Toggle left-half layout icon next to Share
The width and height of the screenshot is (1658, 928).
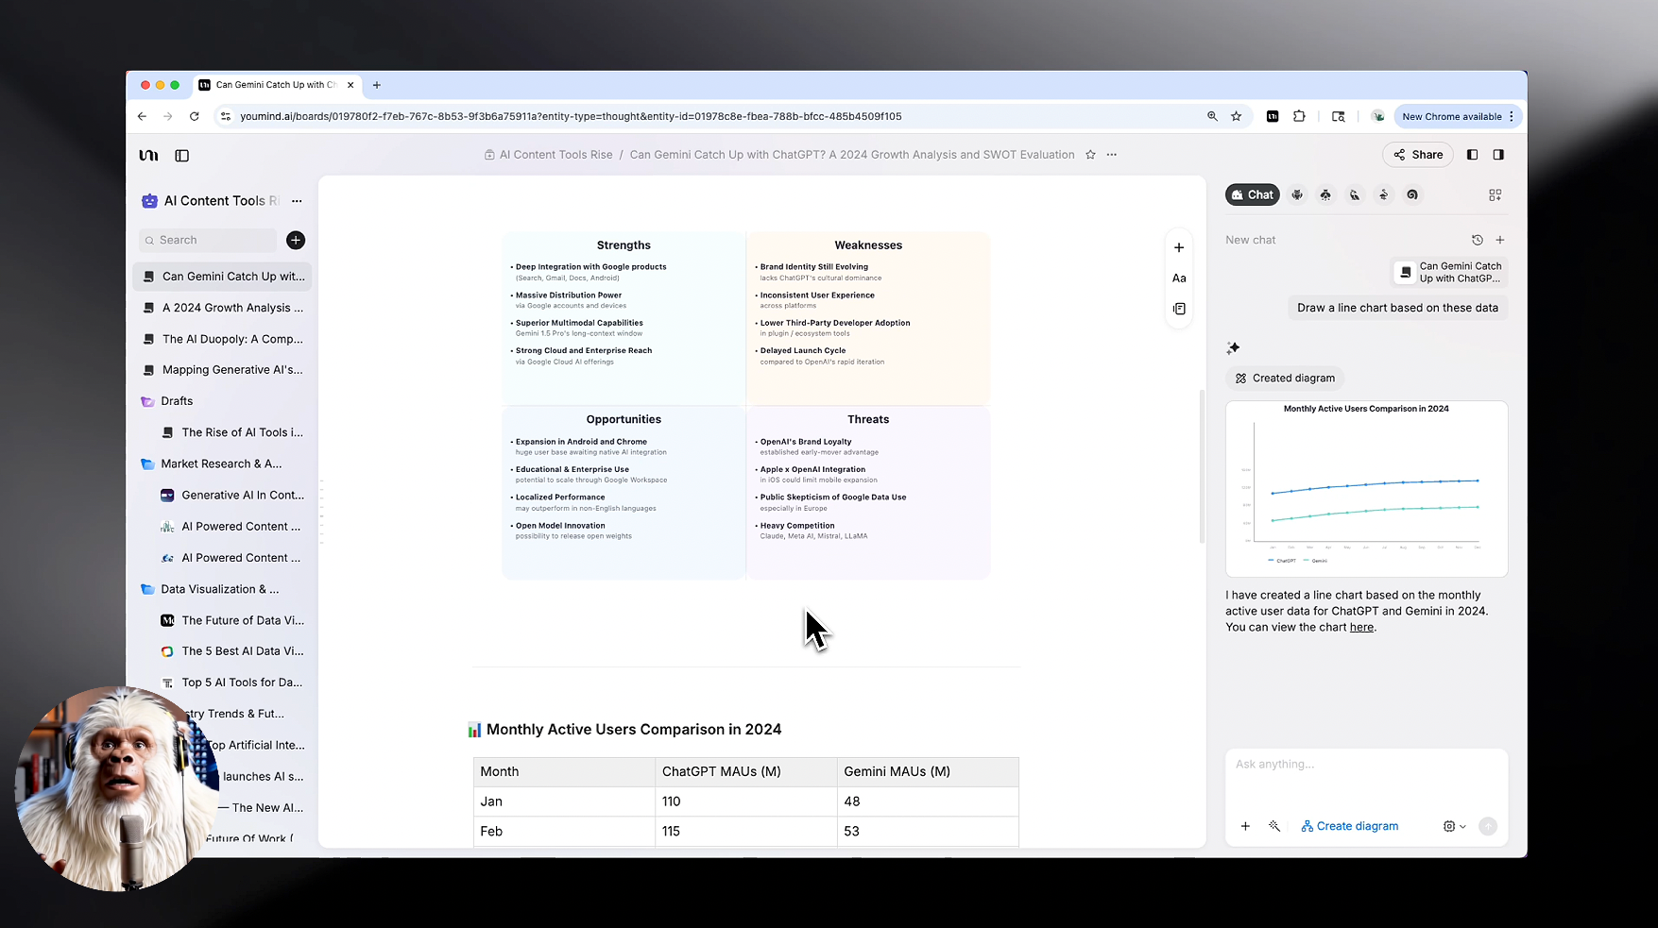pos(1472,155)
